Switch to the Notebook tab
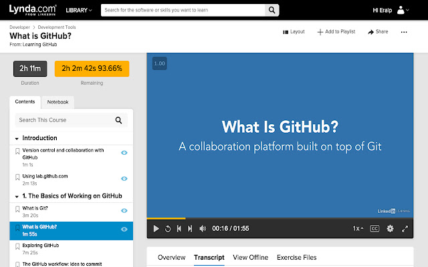428x267 pixels. pyautogui.click(x=58, y=102)
